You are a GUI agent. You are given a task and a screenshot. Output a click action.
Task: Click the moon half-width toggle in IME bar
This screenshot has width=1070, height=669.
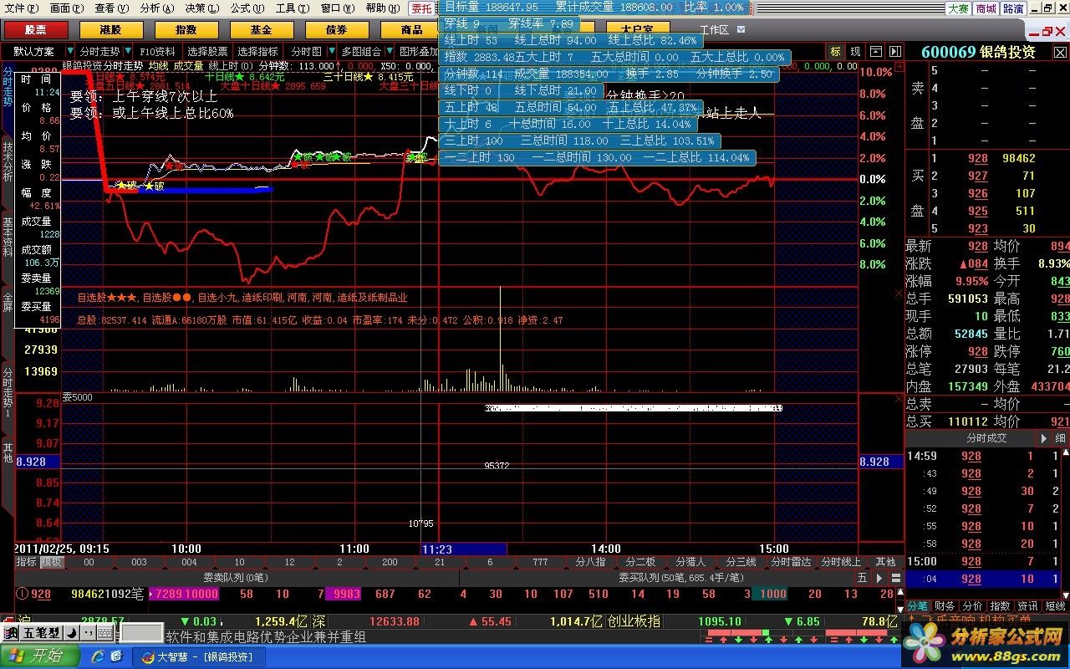(x=72, y=633)
